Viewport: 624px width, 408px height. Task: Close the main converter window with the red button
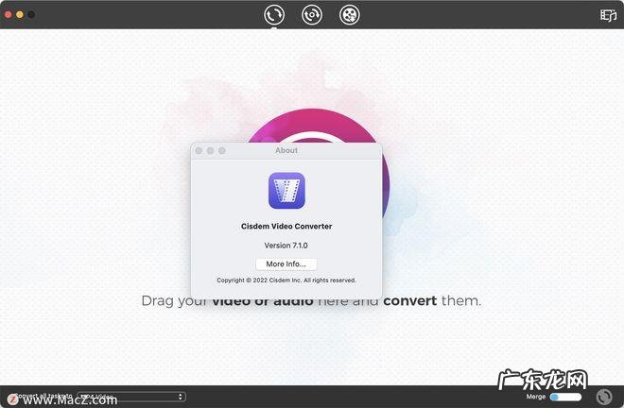(x=8, y=15)
